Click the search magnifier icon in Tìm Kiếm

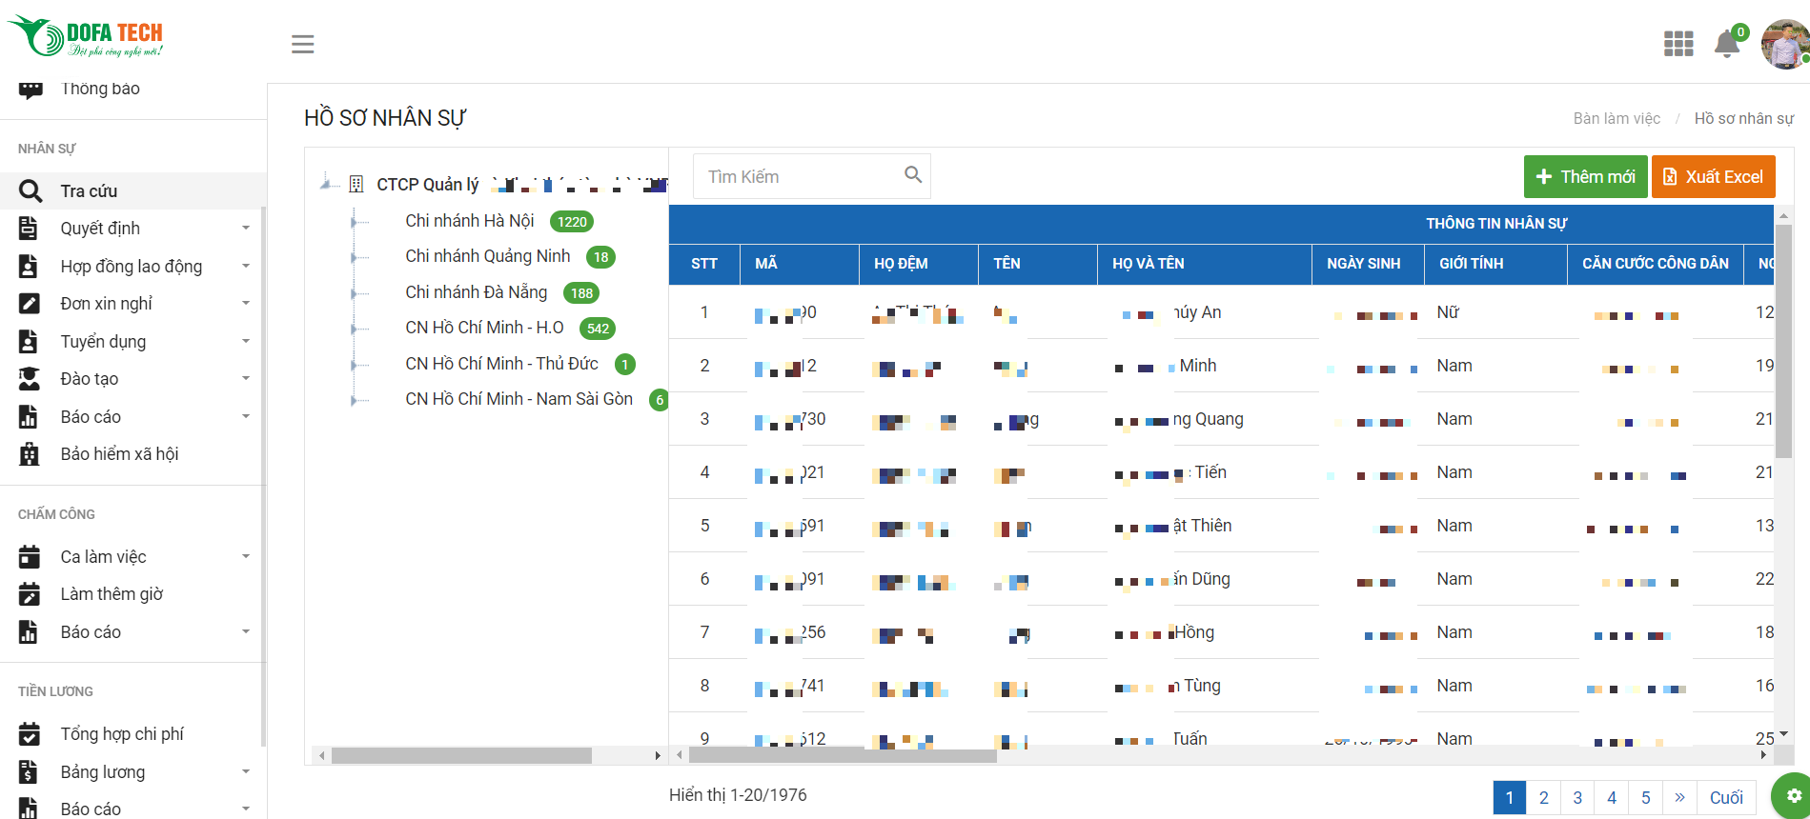(x=912, y=175)
